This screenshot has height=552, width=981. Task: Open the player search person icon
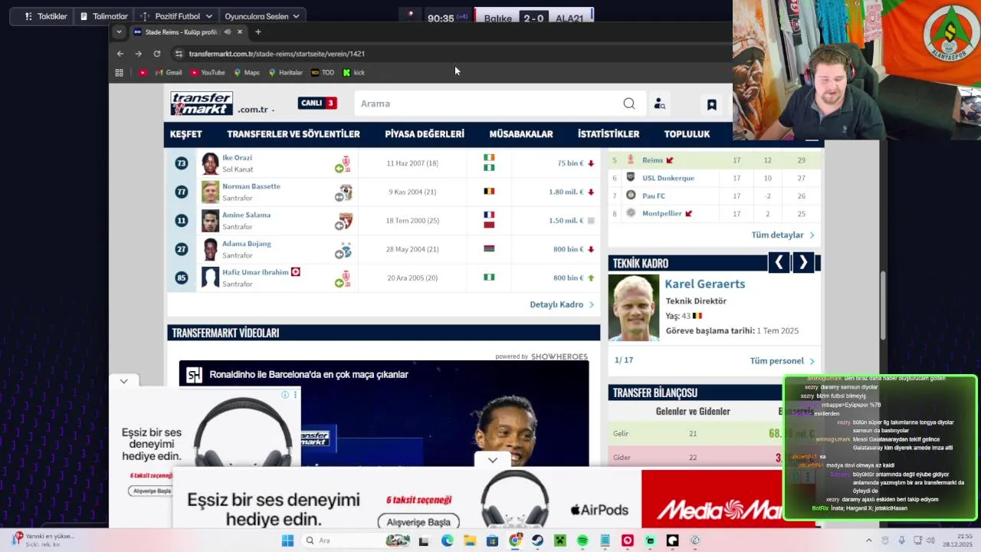(659, 103)
